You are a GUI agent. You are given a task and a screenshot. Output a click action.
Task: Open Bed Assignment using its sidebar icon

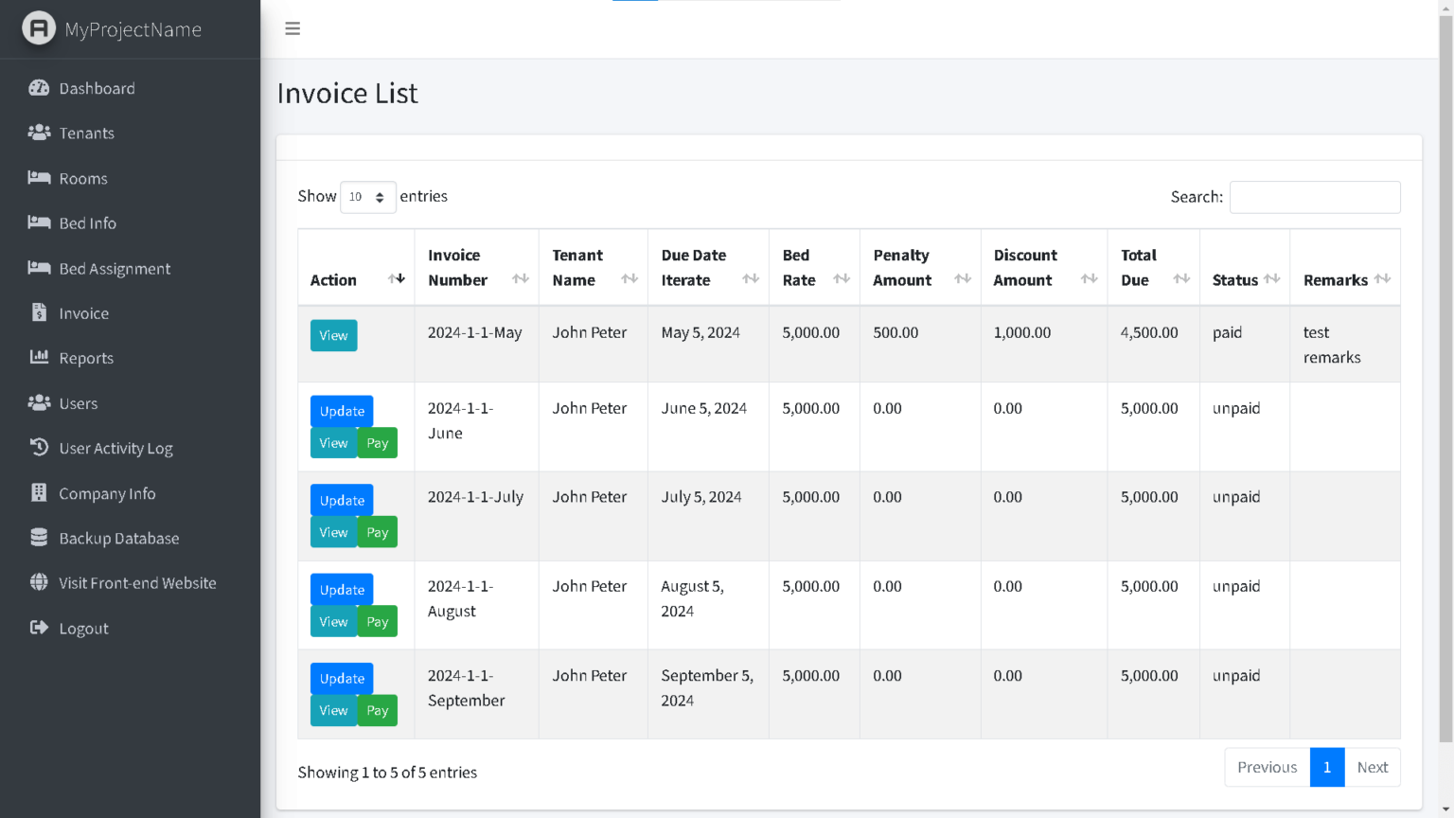[x=39, y=268]
